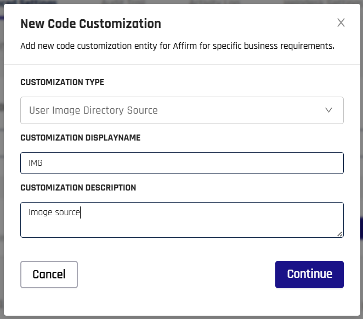The width and height of the screenshot is (363, 319).
Task: Expand the Customization Type chevron arrow
Action: coord(329,110)
